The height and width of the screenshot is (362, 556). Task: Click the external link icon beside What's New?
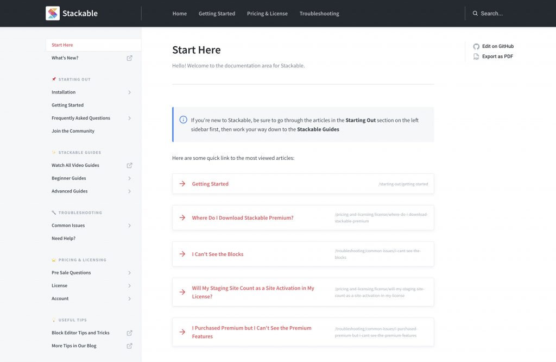click(129, 58)
